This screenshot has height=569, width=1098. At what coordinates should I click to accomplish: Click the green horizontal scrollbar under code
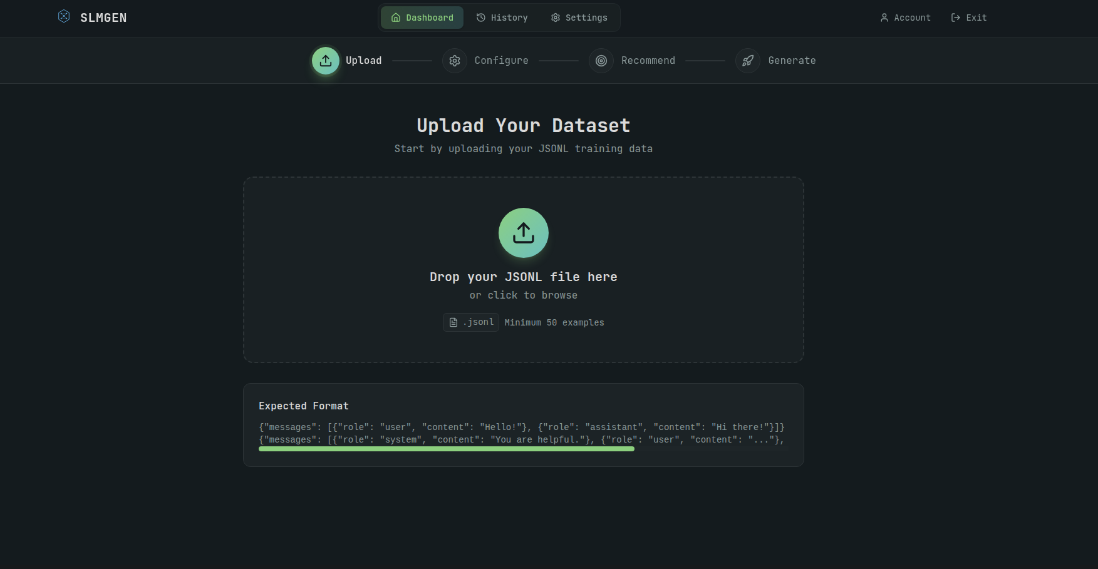point(447,449)
